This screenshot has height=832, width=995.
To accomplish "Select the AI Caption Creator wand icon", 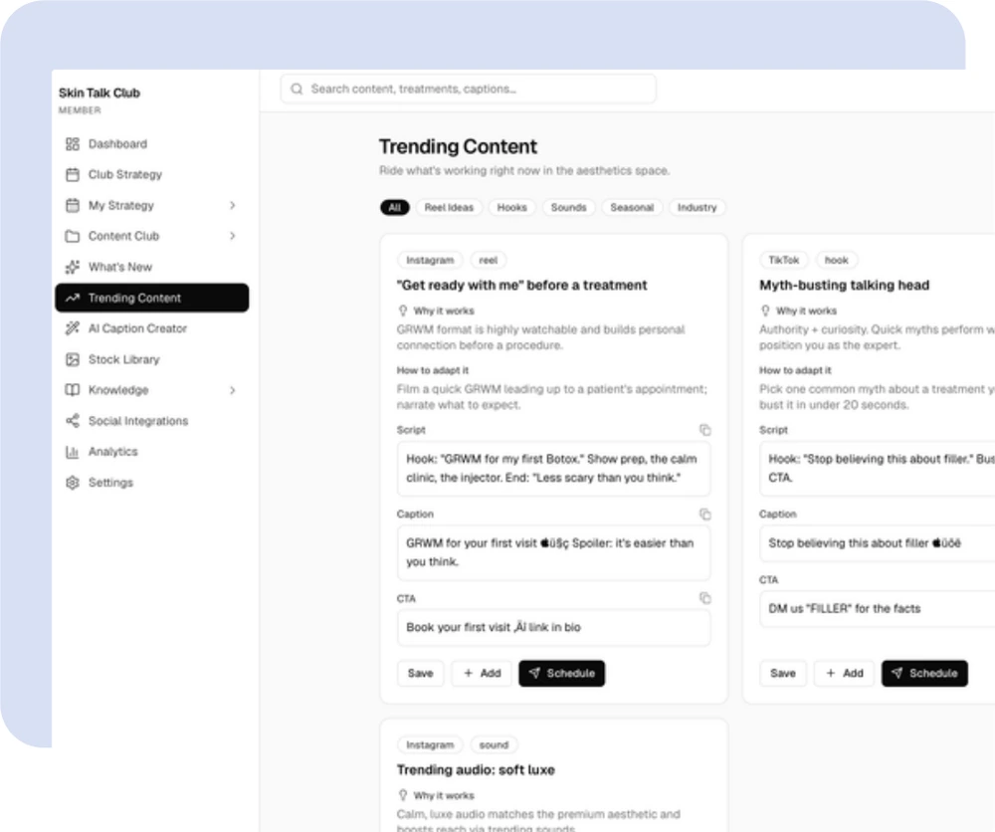I will click(73, 328).
